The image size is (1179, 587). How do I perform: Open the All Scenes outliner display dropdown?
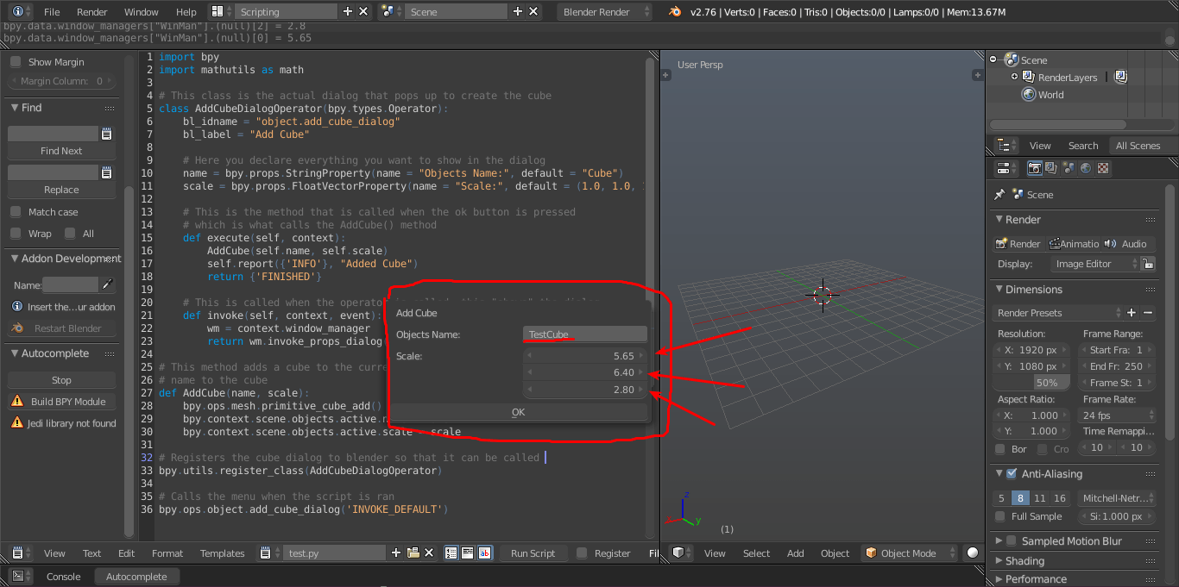click(1143, 146)
